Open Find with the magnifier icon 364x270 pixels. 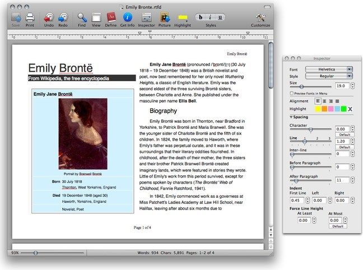(82, 17)
